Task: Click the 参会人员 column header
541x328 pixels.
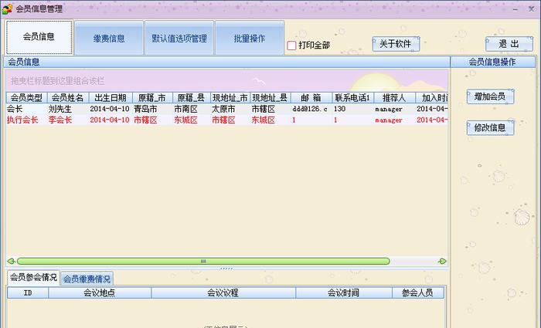Action: click(418, 292)
